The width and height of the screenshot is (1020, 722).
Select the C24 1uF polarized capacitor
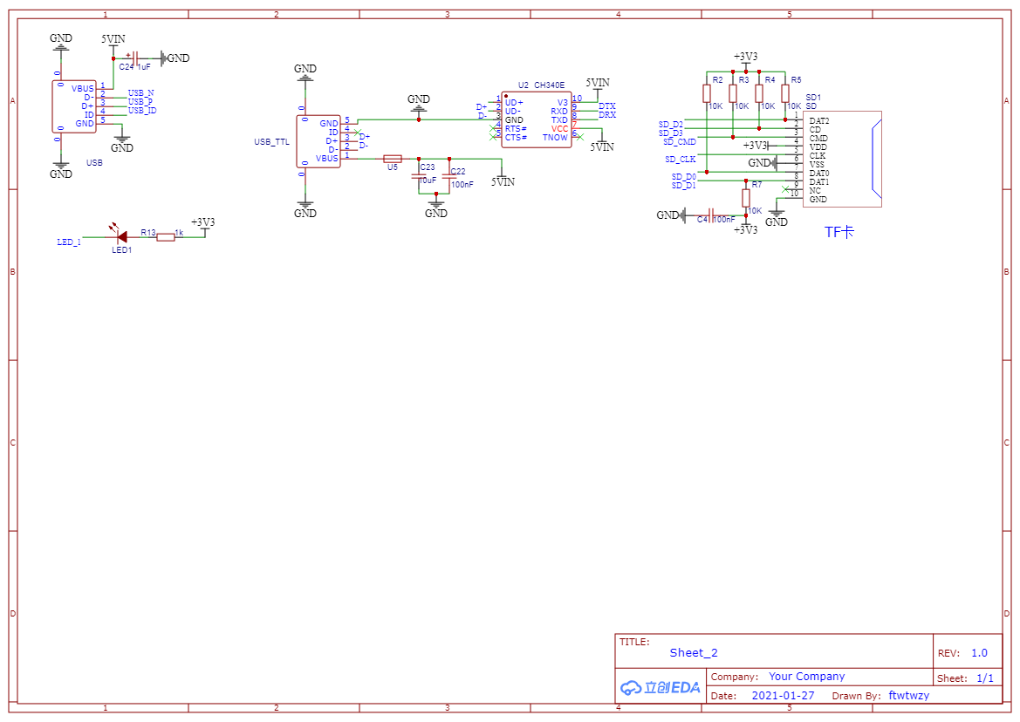133,58
